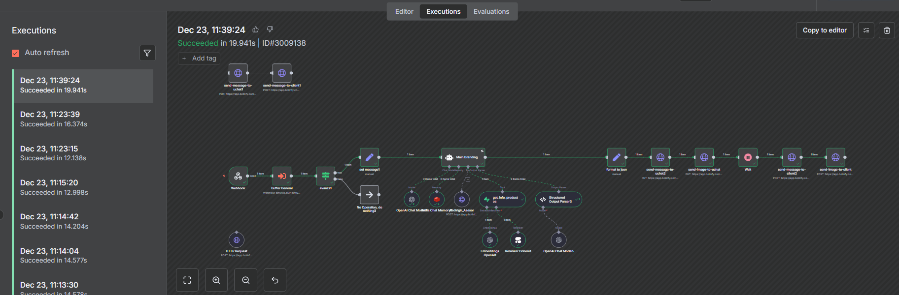This screenshot has width=899, height=295.
Task: Delete this execution with trash icon
Action: tap(887, 30)
